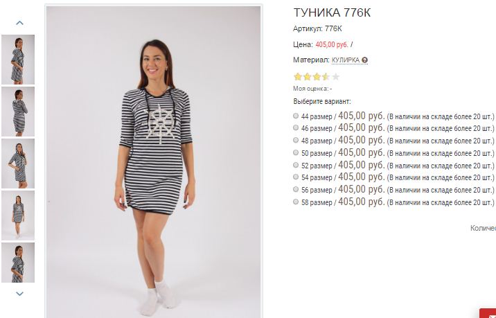View the third thumbnail, hood worn
496x318 pixels.
click(x=18, y=164)
